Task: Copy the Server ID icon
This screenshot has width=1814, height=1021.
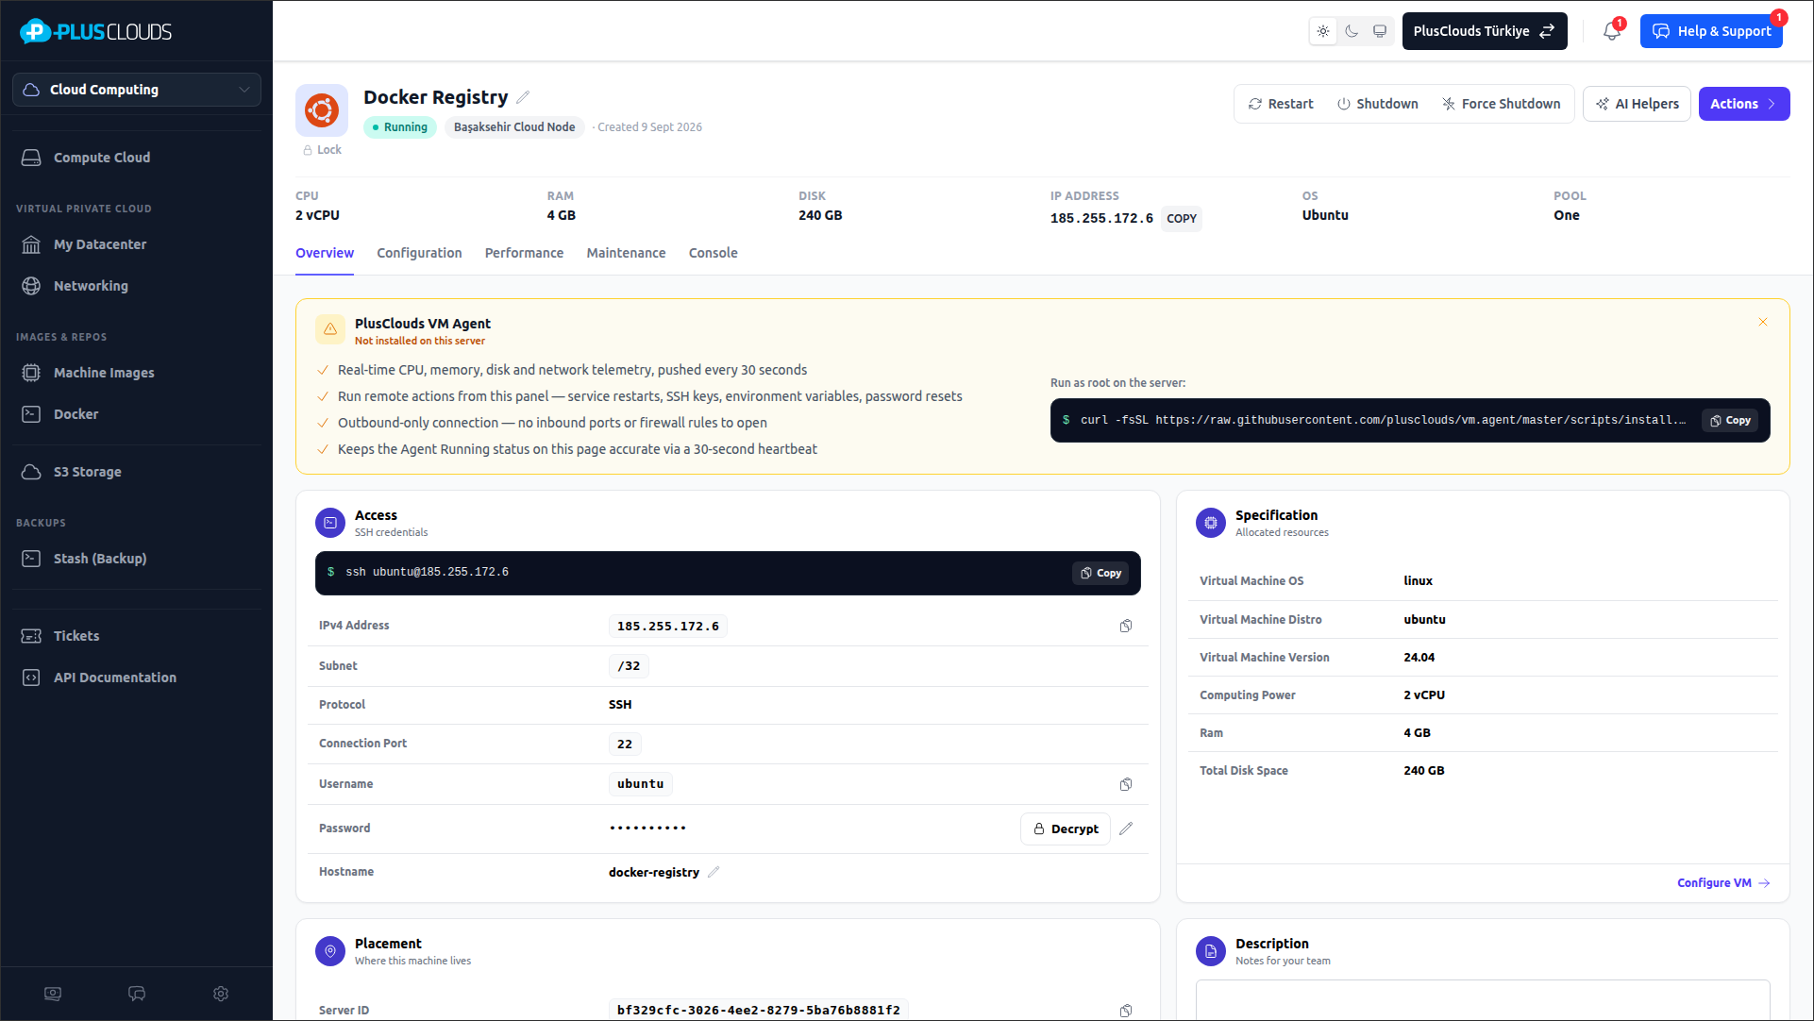Action: [x=1126, y=1011]
